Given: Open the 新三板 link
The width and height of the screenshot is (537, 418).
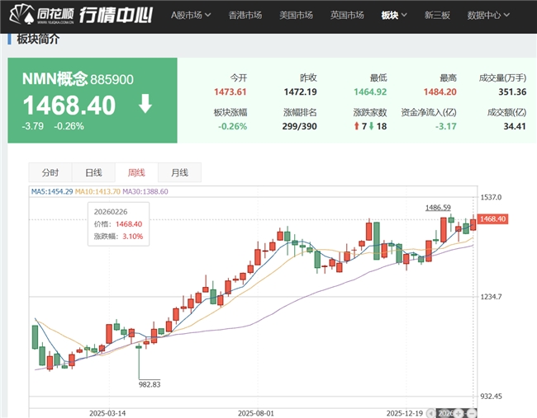Looking at the screenshot, I should coord(438,15).
